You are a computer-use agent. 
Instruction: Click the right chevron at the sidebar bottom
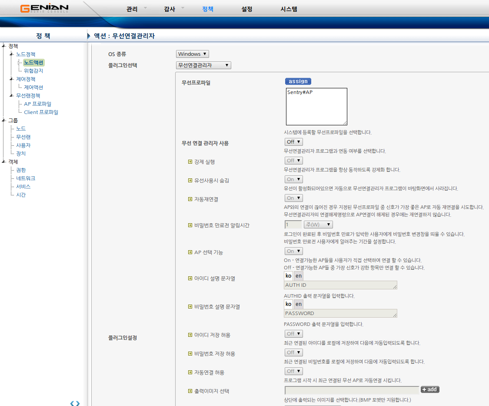78,403
